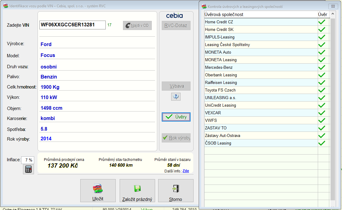The image size is (342, 210).
Task: Click the Storno exit door button
Action: [x=176, y=191]
